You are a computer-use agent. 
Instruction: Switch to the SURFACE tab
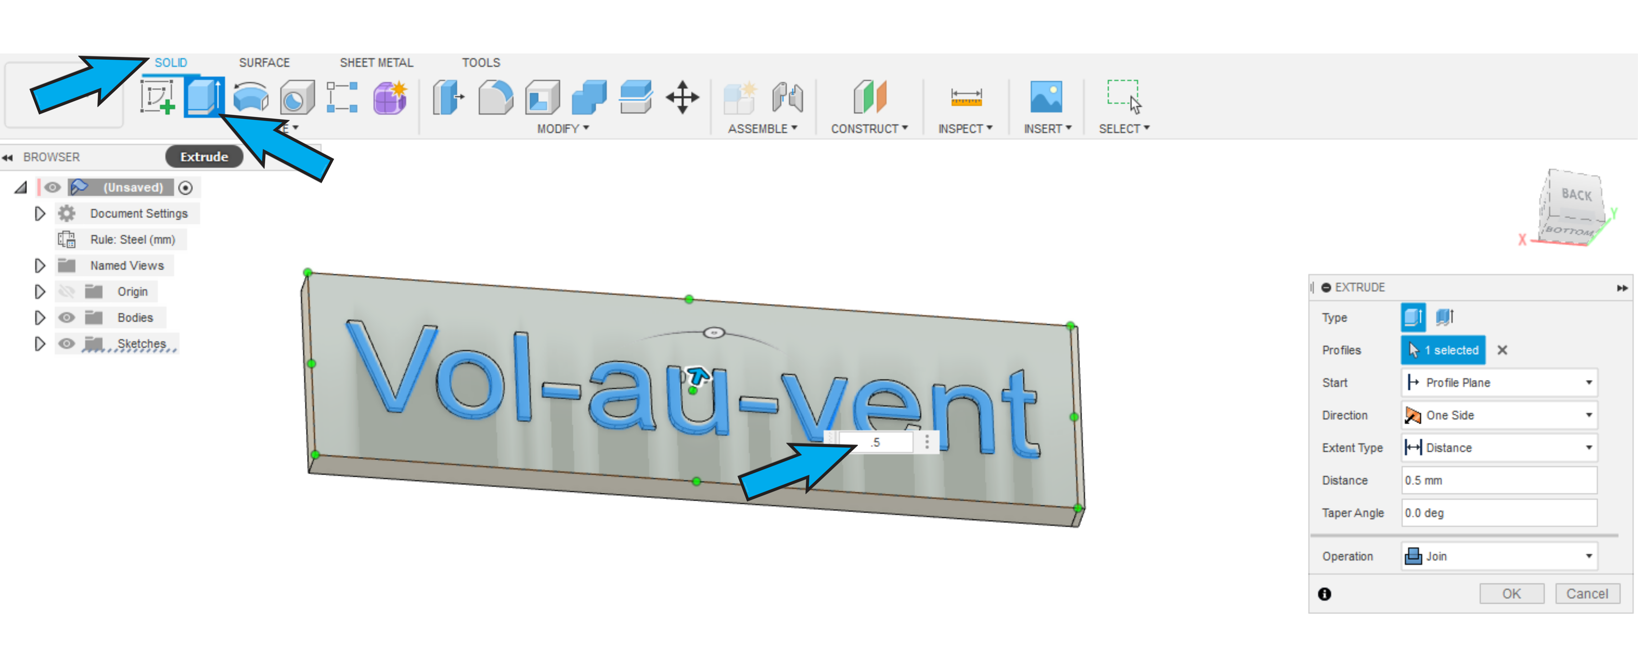click(264, 62)
